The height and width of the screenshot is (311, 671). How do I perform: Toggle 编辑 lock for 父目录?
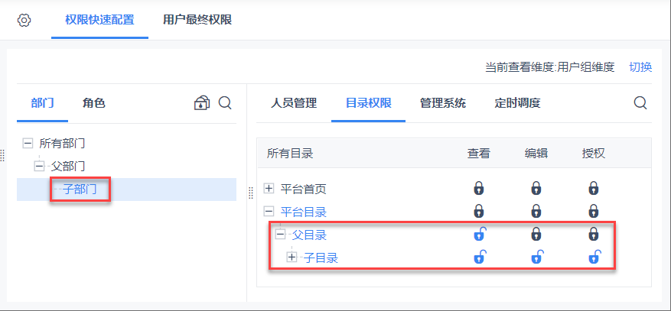[x=536, y=235]
